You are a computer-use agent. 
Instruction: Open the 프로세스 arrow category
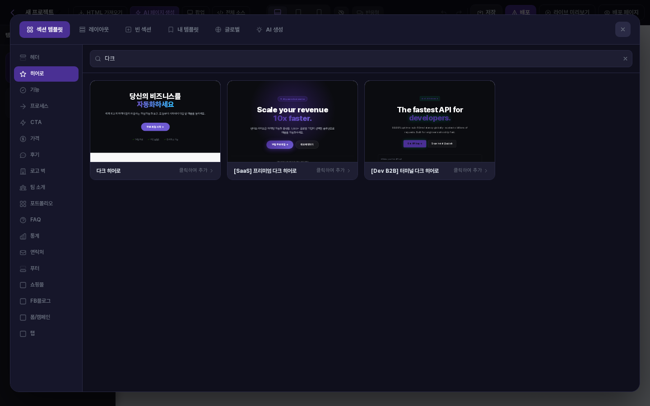tap(46, 106)
